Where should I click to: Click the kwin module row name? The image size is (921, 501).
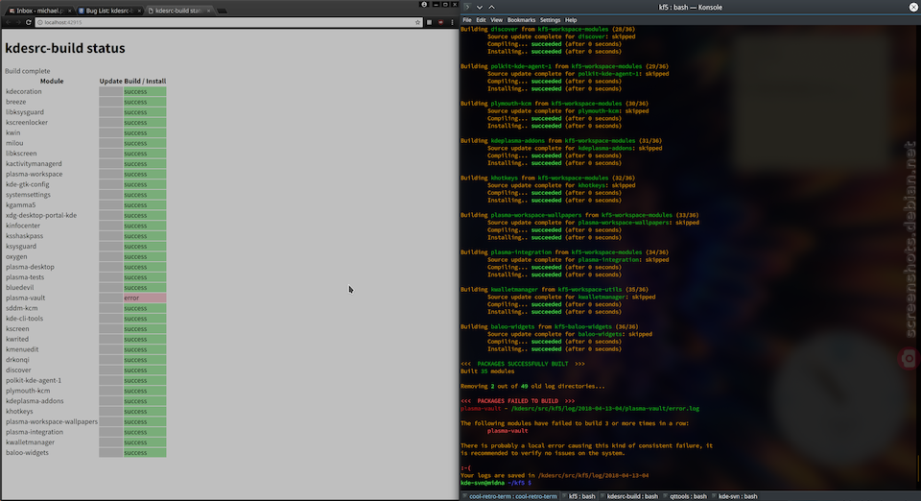click(12, 132)
